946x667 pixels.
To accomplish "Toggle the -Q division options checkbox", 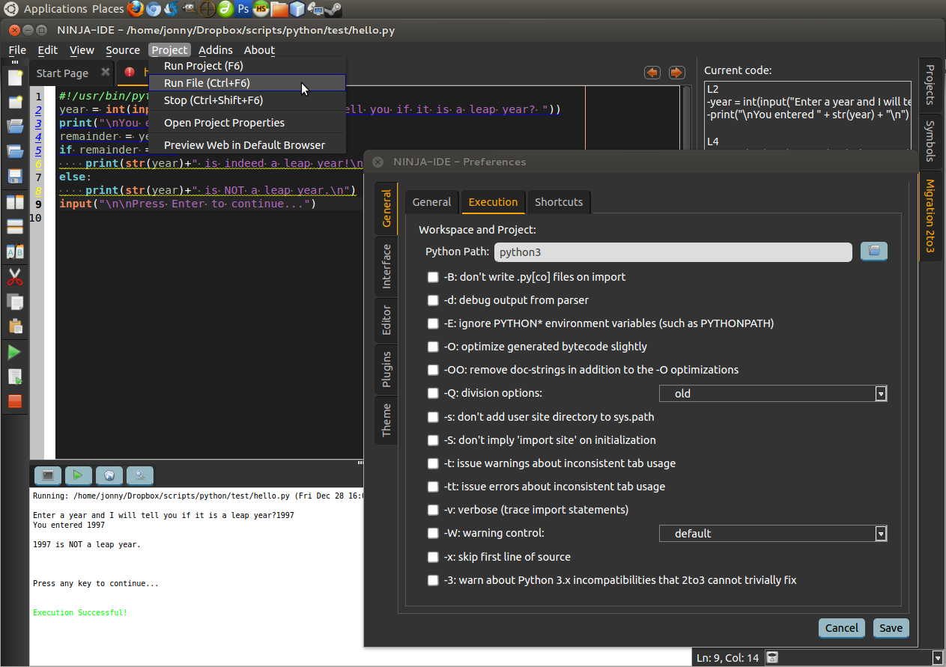I will (x=433, y=393).
